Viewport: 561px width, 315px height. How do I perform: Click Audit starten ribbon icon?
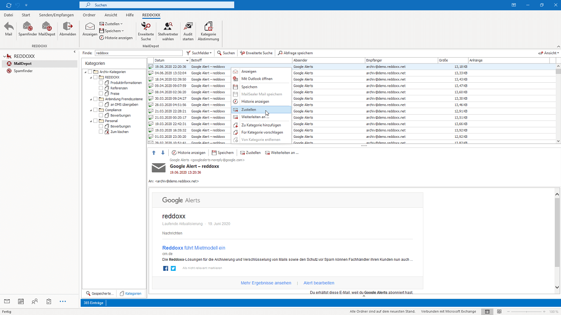click(188, 31)
